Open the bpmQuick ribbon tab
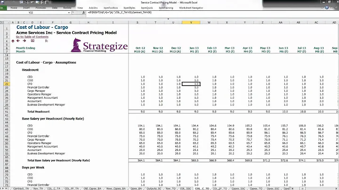339x190 pixels. pos(147,8)
